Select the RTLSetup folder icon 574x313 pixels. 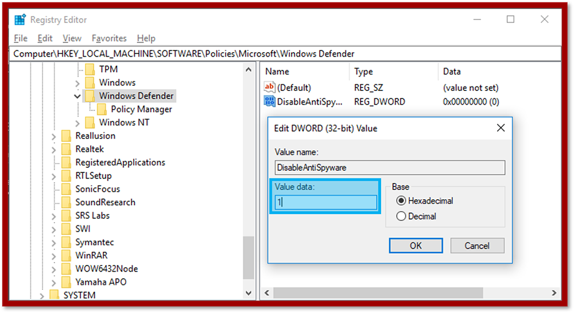pyautogui.click(x=66, y=176)
